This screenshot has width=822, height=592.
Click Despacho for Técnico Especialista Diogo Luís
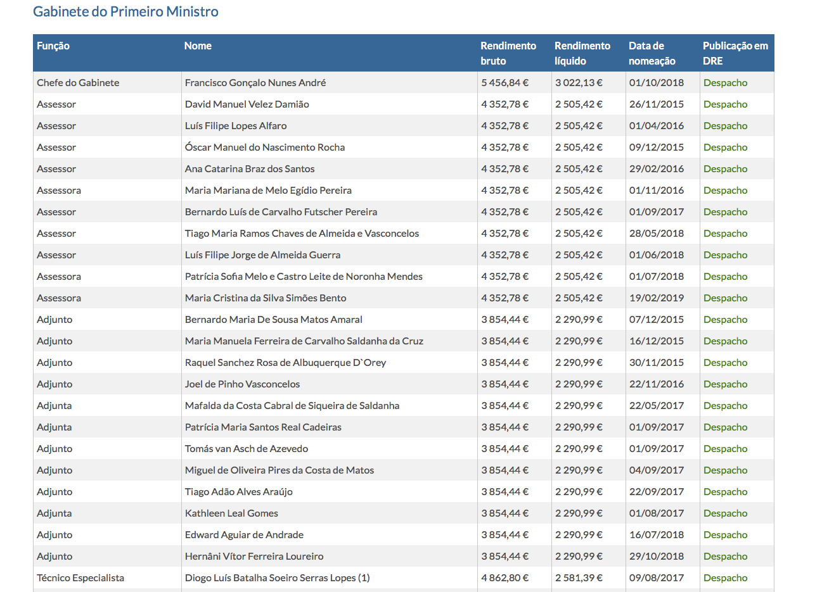tap(725, 578)
